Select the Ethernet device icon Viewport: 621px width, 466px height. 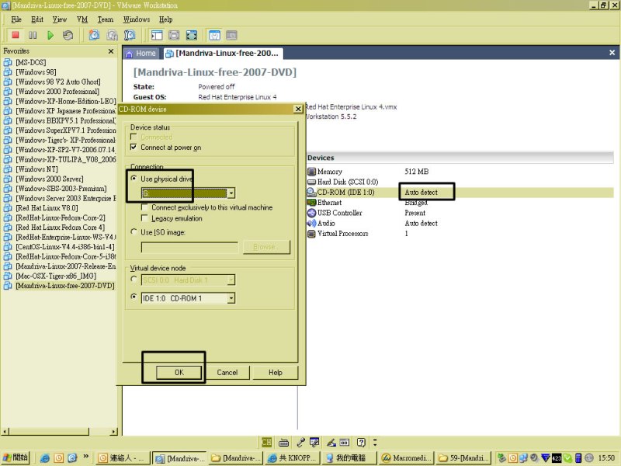(x=312, y=203)
